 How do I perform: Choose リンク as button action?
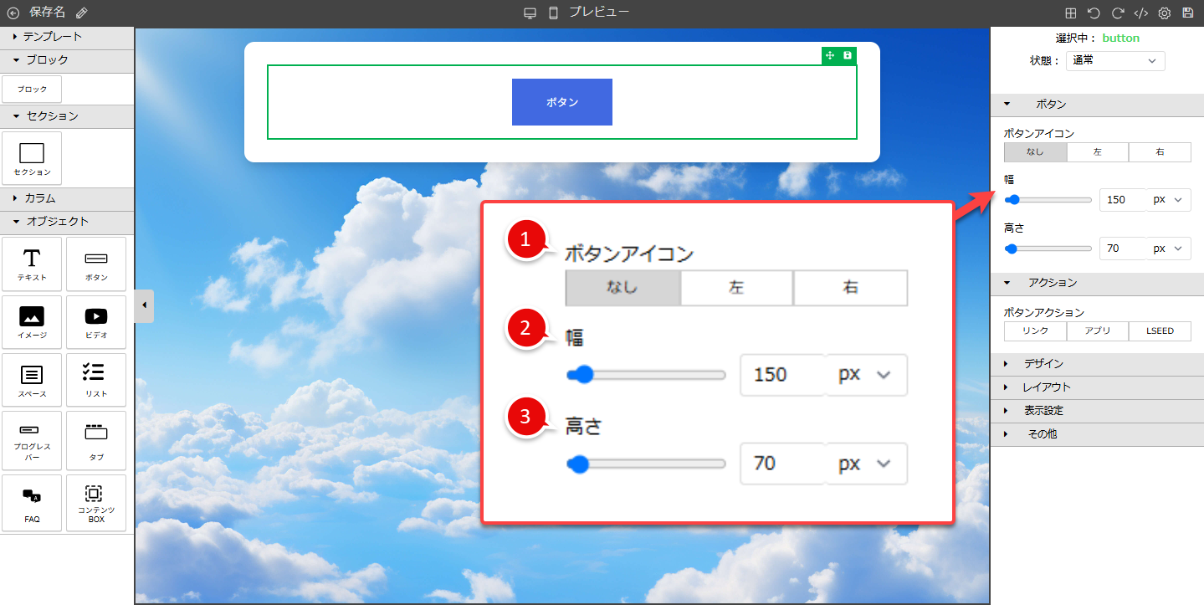tap(1035, 331)
